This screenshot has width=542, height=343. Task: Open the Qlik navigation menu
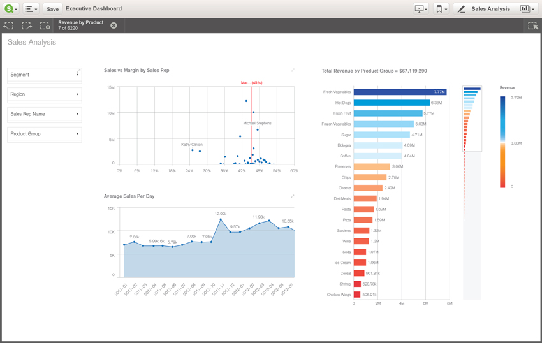[x=11, y=9]
